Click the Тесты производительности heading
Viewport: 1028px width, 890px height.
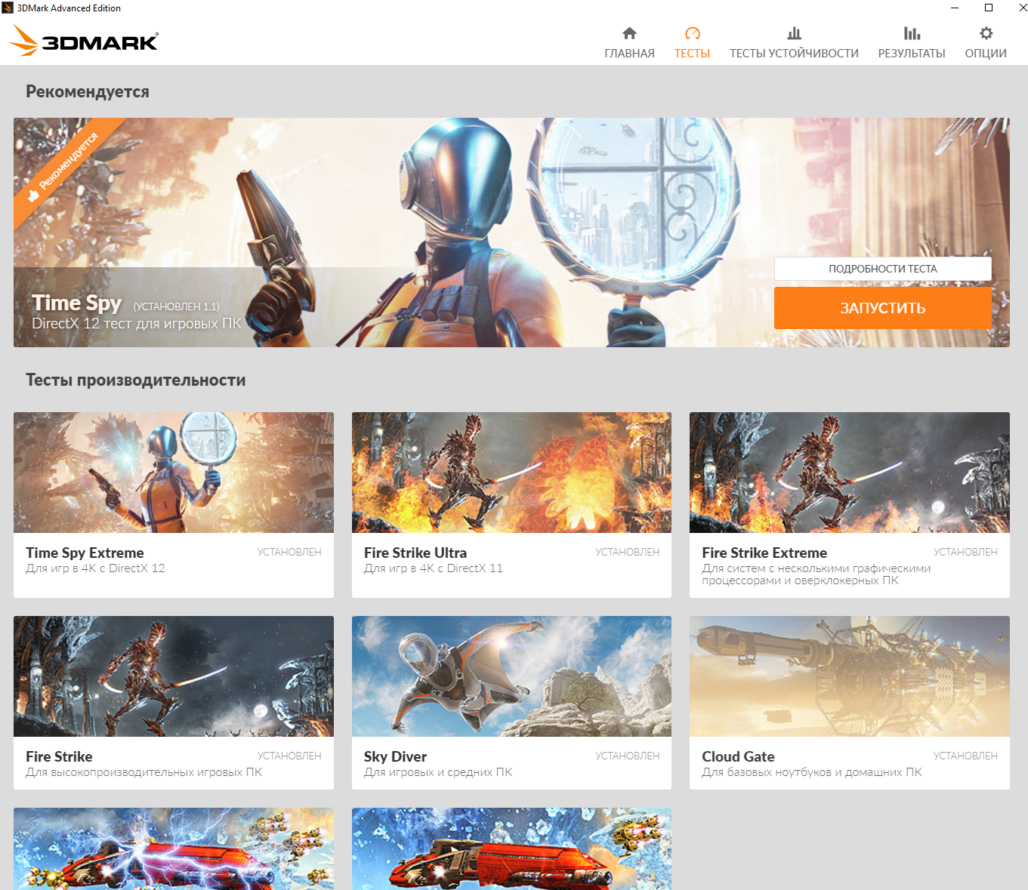(x=136, y=380)
